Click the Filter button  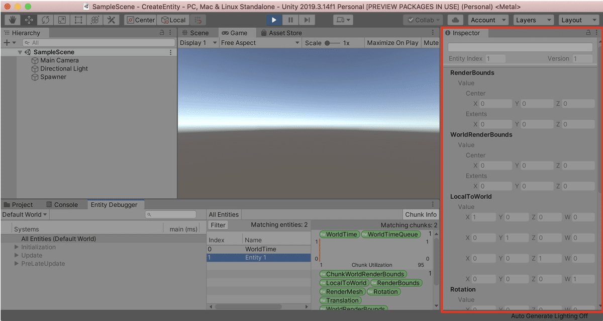[x=218, y=225]
